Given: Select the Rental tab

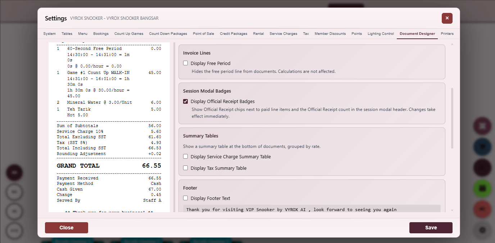Looking at the screenshot, I should point(258,34).
